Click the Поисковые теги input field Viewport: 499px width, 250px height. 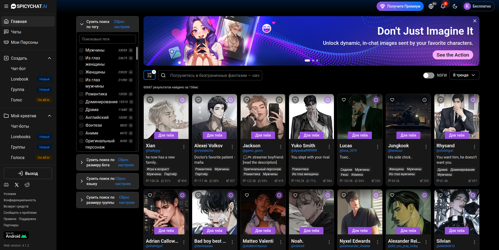tap(108, 39)
